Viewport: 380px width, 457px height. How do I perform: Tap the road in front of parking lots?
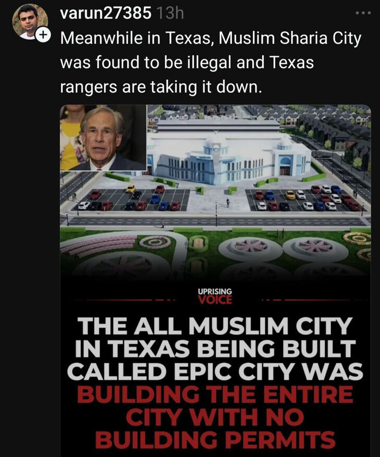pos(215,221)
